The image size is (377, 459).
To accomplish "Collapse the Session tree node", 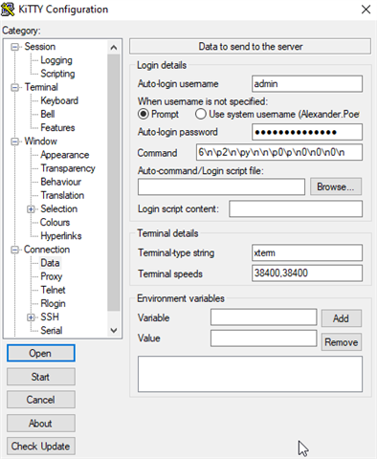I will point(14,47).
